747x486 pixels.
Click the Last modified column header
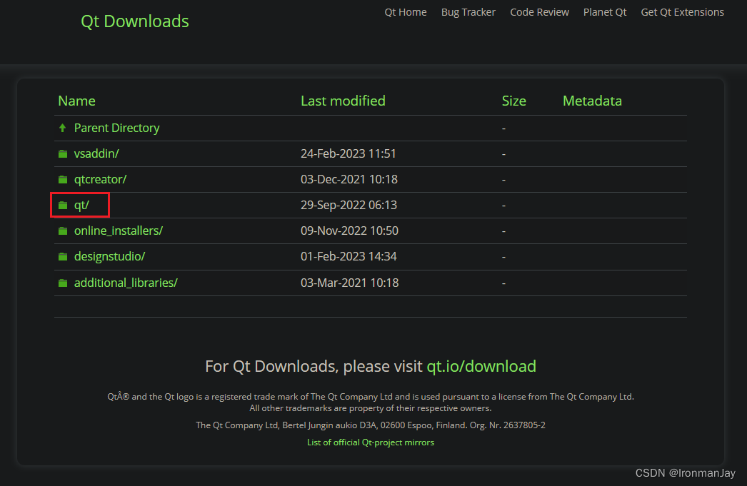click(343, 101)
